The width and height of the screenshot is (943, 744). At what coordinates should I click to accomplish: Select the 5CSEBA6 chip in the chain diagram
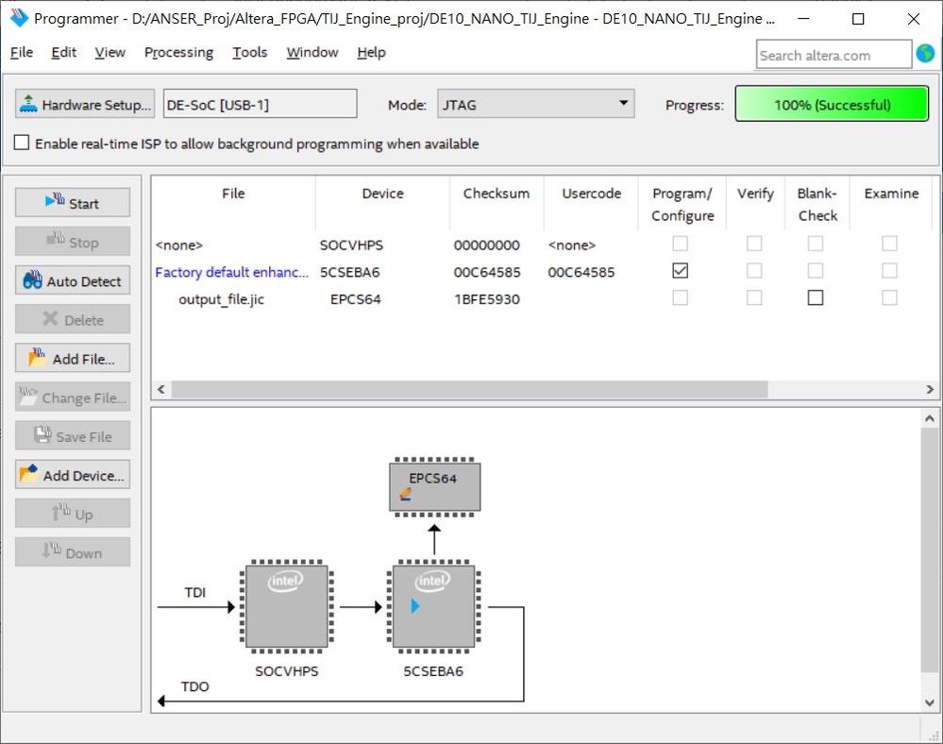(433, 606)
